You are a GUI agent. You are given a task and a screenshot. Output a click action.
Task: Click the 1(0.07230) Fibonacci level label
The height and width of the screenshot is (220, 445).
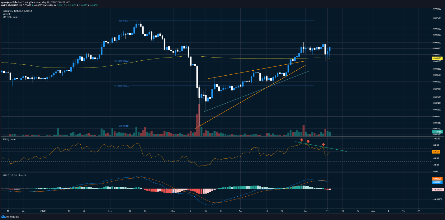pos(124,21)
